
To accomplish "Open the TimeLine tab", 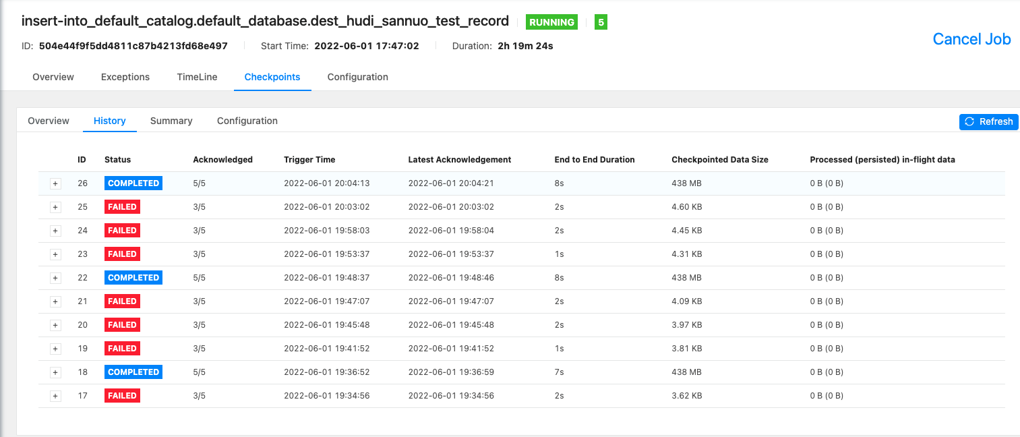I will 196,77.
